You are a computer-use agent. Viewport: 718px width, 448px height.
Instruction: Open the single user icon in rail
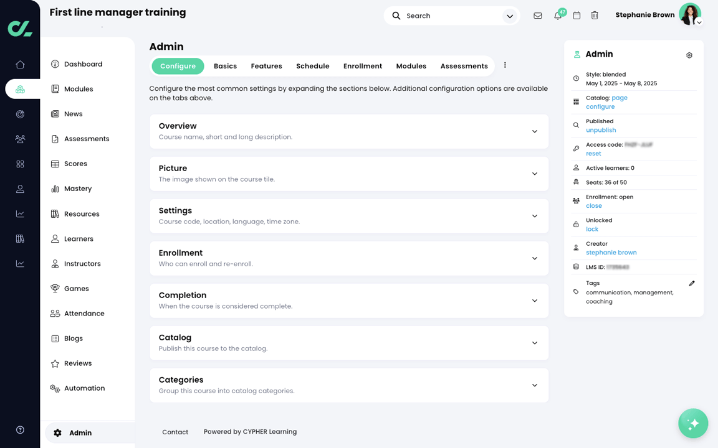pos(20,189)
